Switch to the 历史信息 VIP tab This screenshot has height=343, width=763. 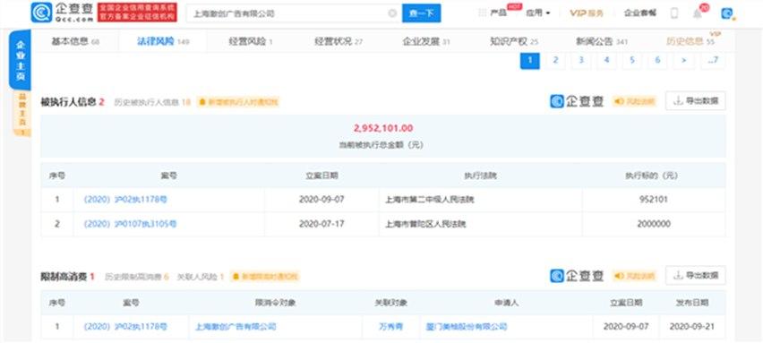pyautogui.click(x=690, y=42)
